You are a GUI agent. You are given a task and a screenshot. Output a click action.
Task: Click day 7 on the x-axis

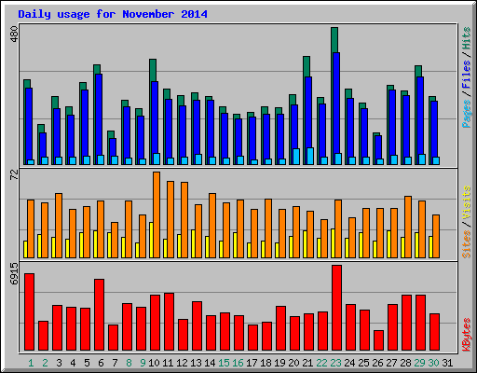[115, 363]
